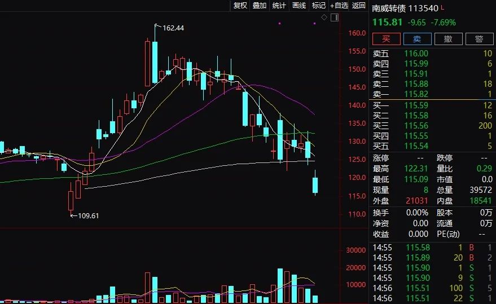Open the 叠加 overlay option
This screenshot has height=304, width=496.
[260, 6]
